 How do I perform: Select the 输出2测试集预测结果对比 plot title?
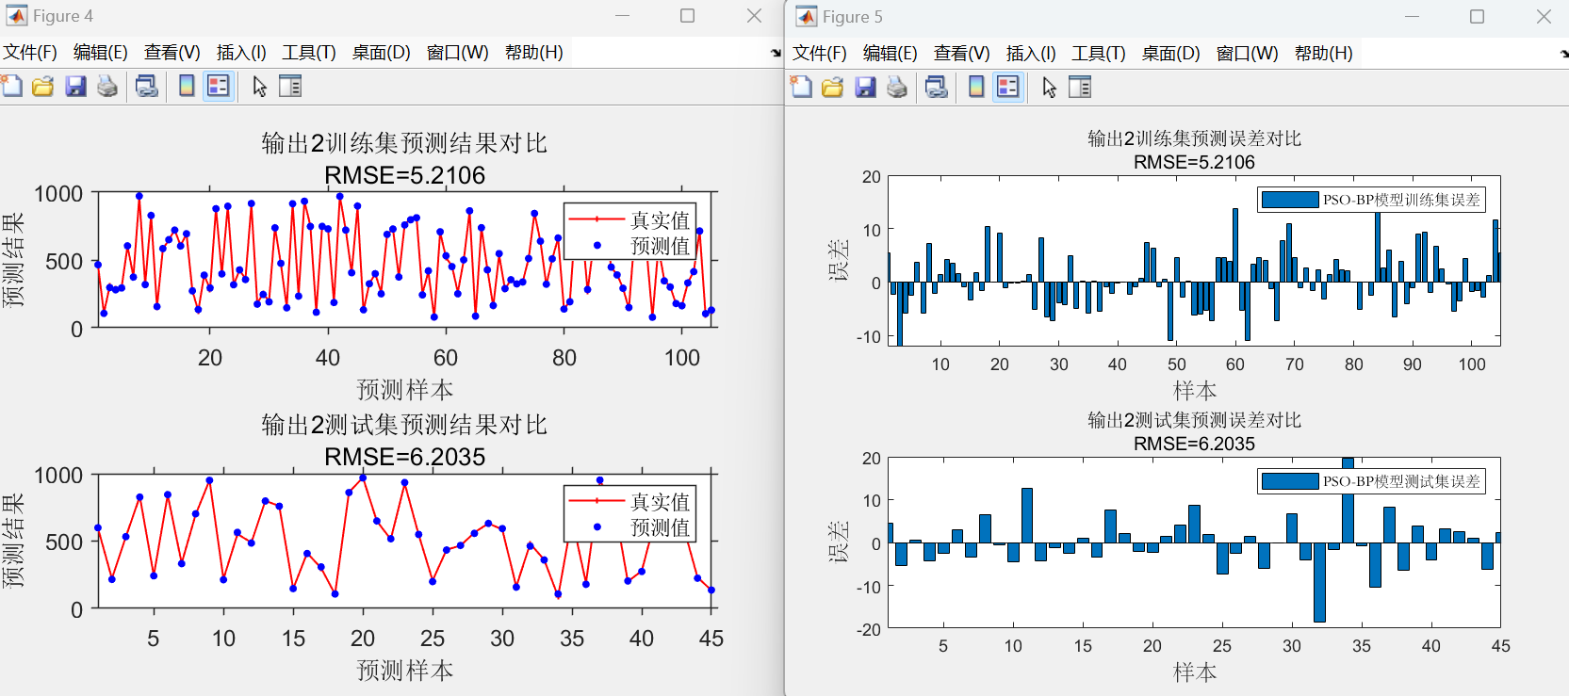click(404, 425)
